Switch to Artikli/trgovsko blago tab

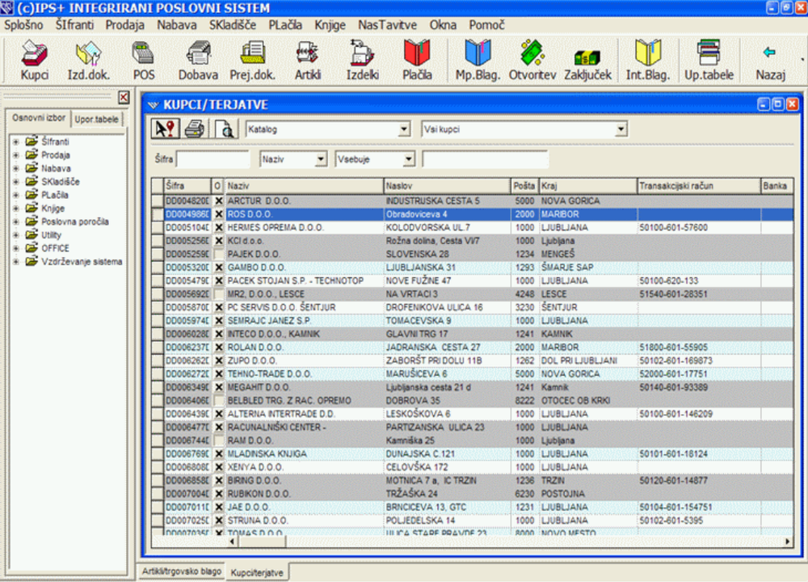pyautogui.click(x=181, y=571)
